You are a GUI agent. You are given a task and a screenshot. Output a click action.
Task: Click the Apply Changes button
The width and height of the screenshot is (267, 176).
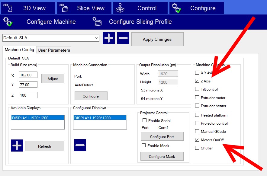[x=157, y=39]
